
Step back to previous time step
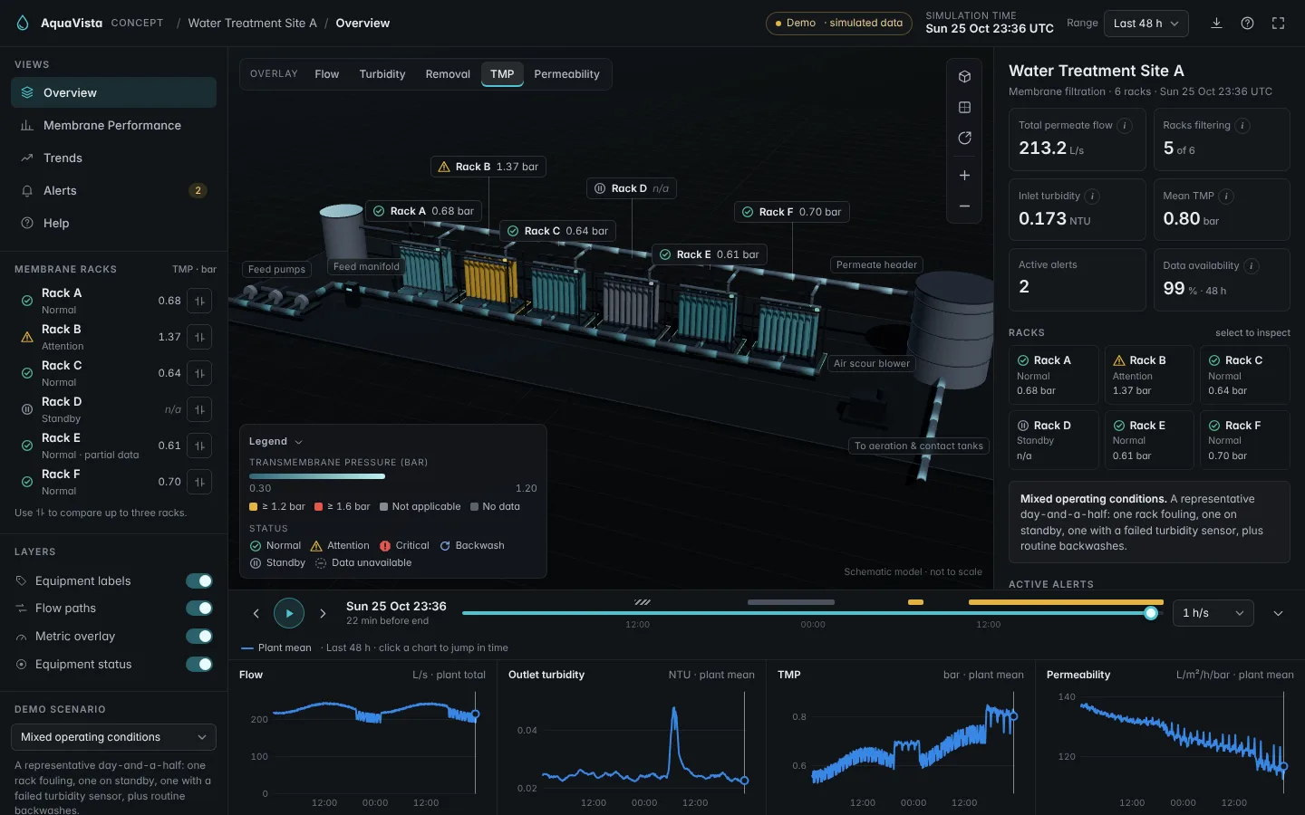point(256,613)
